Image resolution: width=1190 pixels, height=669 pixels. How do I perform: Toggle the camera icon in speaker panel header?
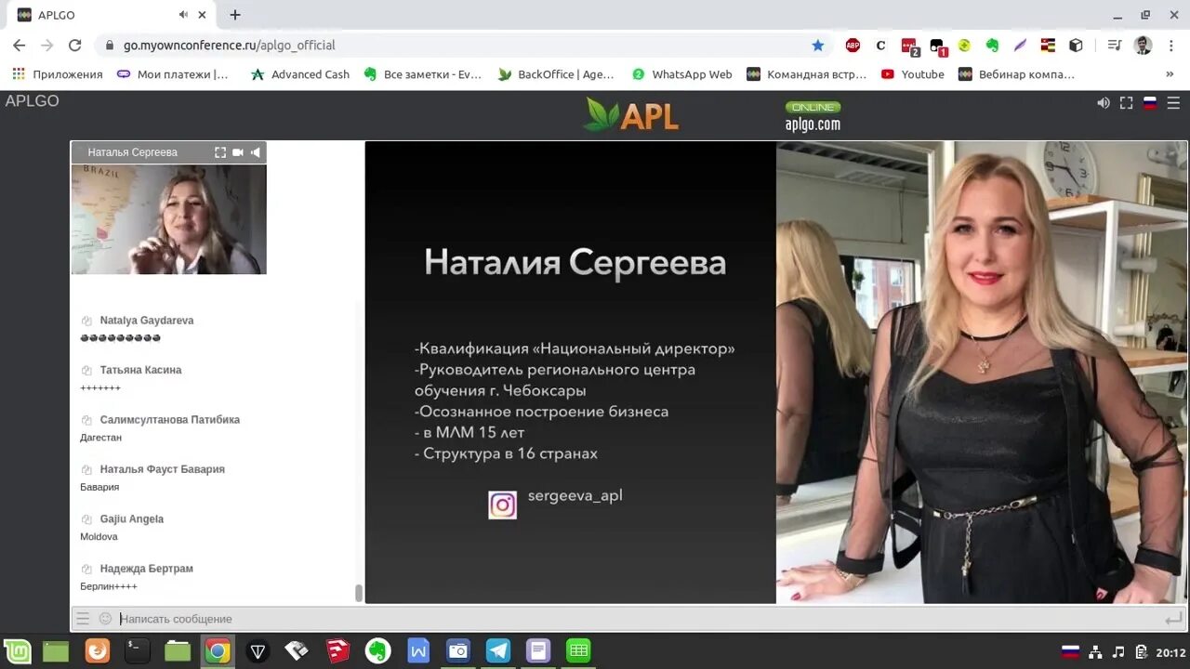238,152
